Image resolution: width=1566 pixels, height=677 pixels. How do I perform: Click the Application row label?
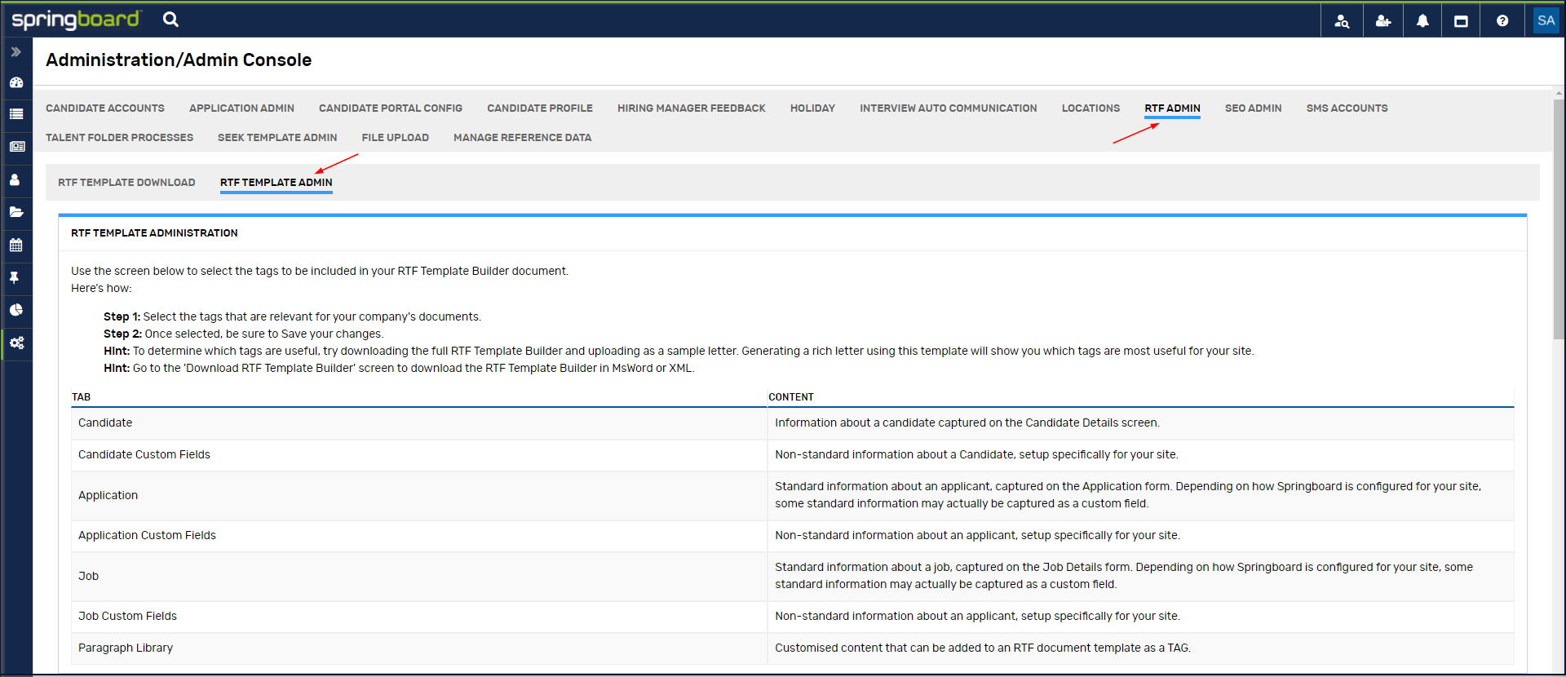pos(108,495)
